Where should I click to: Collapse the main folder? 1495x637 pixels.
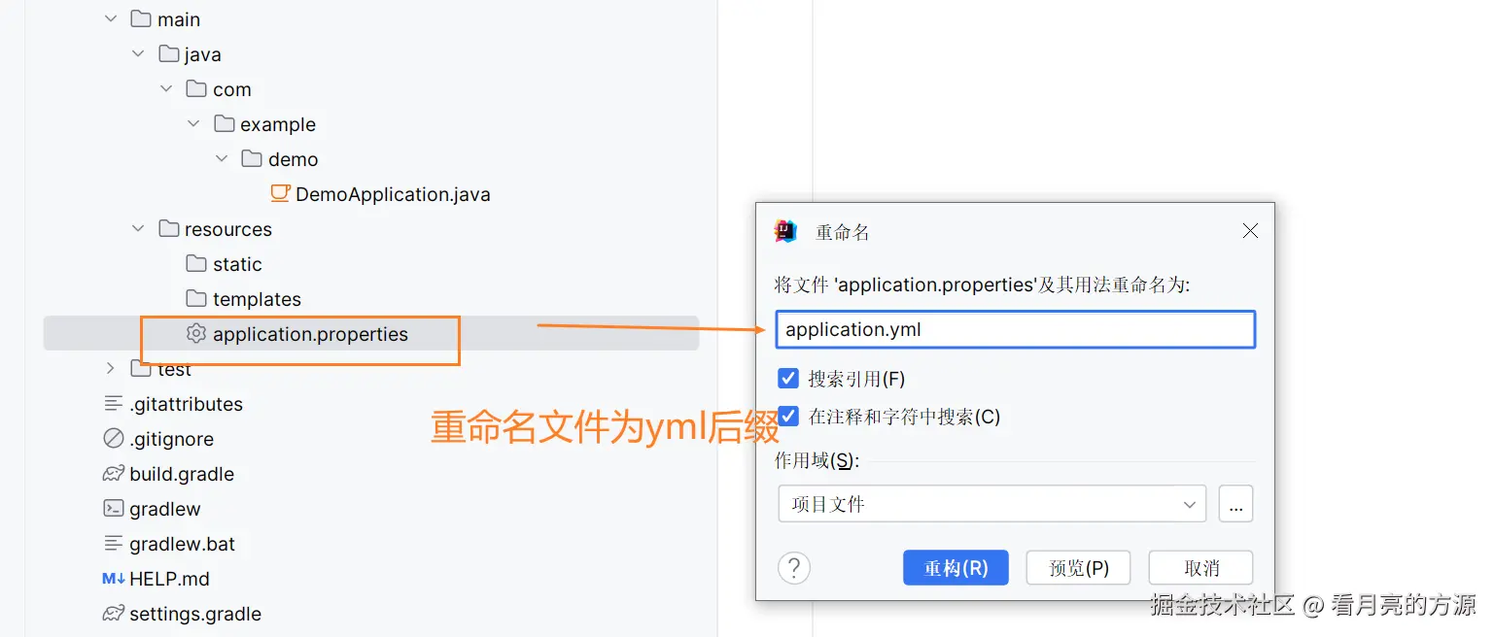tap(111, 18)
